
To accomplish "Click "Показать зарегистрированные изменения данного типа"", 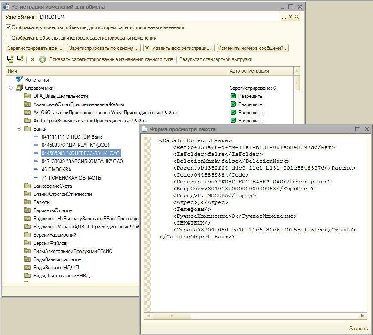I will click(x=111, y=59).
